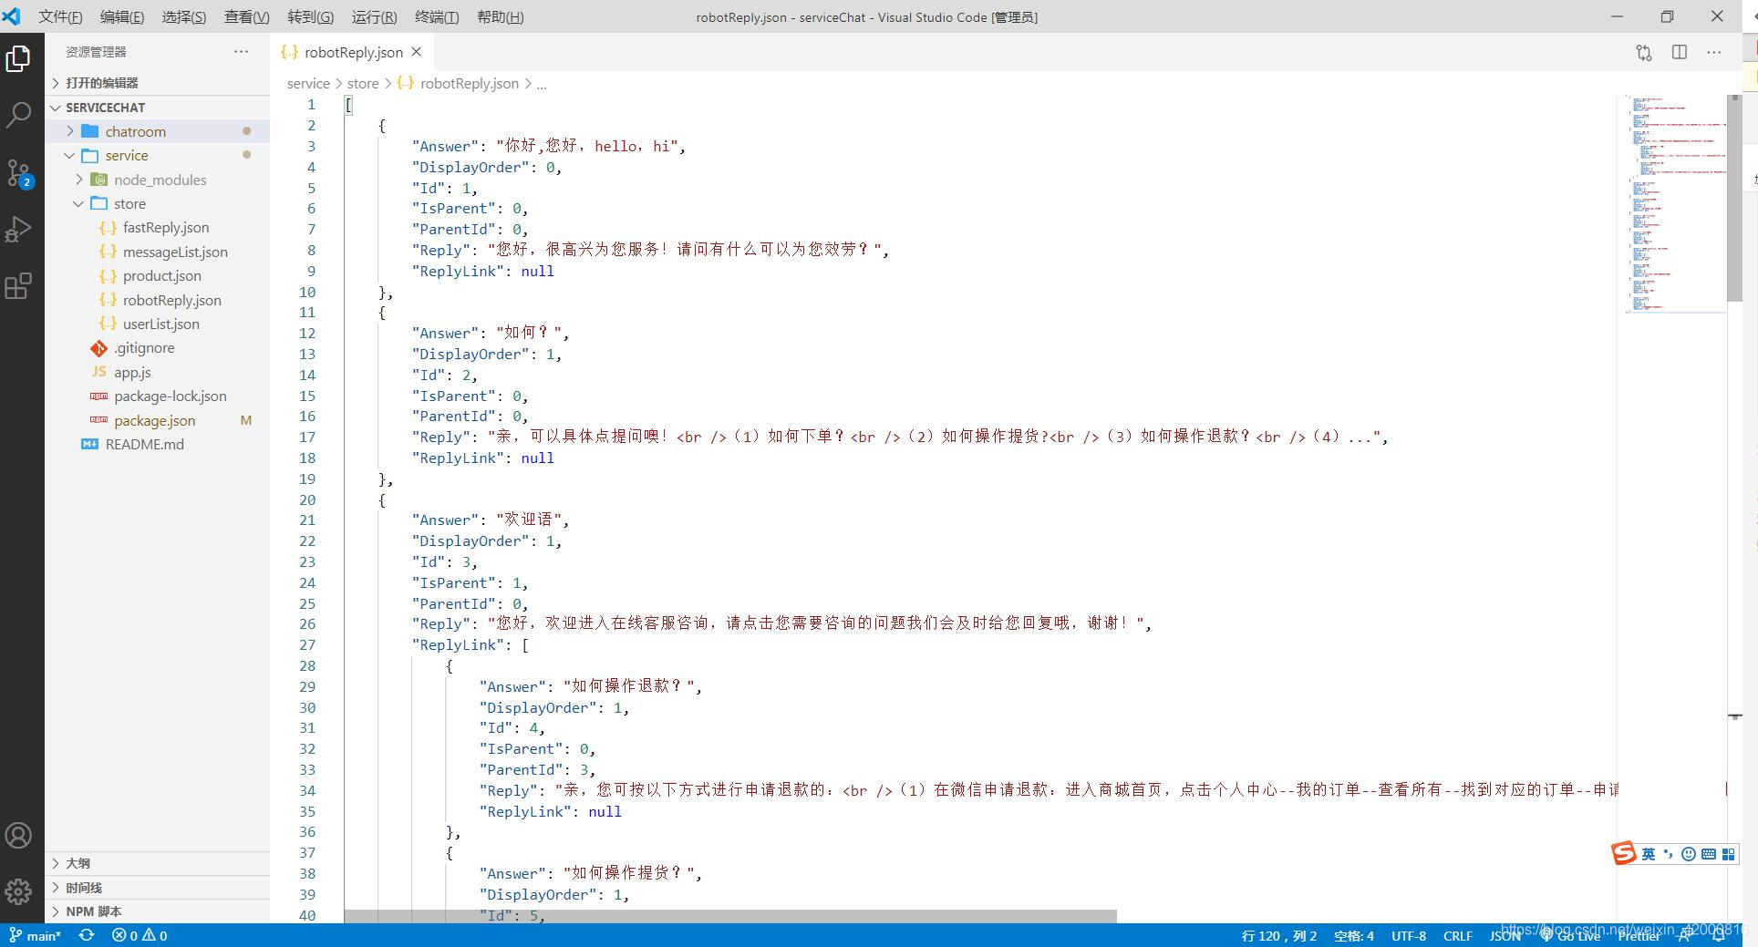Viewport: 1758px width, 947px height.
Task: Open the 转到(G) menu
Action: pos(310,16)
